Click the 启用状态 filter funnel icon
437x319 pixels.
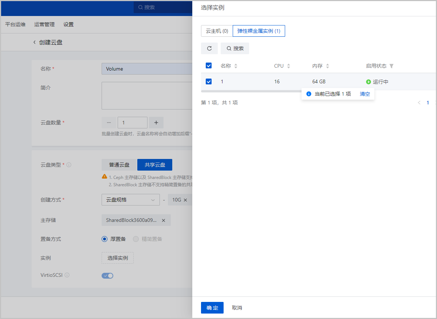point(391,66)
